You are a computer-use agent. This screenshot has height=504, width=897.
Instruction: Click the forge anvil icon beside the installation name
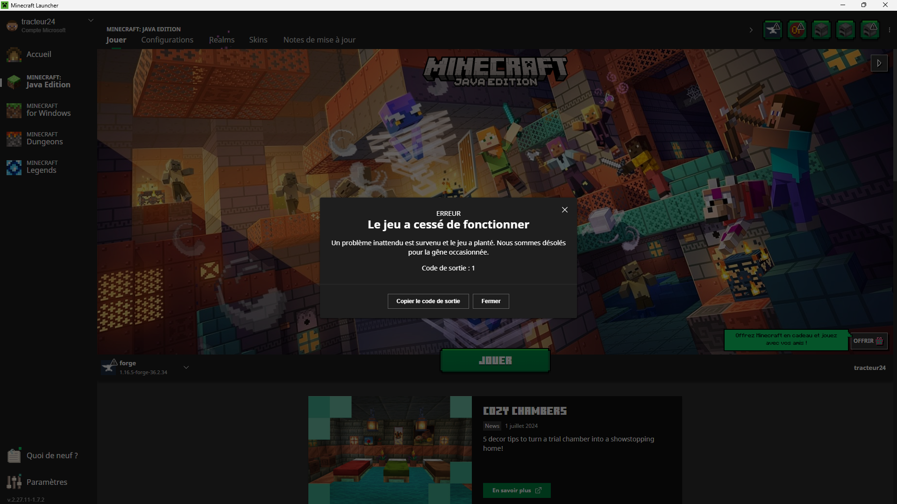click(109, 367)
